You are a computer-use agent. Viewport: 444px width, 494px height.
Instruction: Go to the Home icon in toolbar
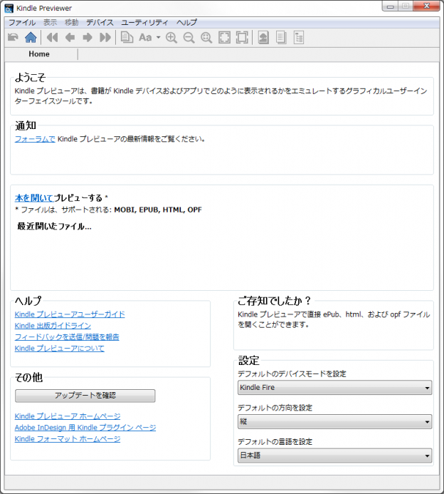click(x=31, y=38)
